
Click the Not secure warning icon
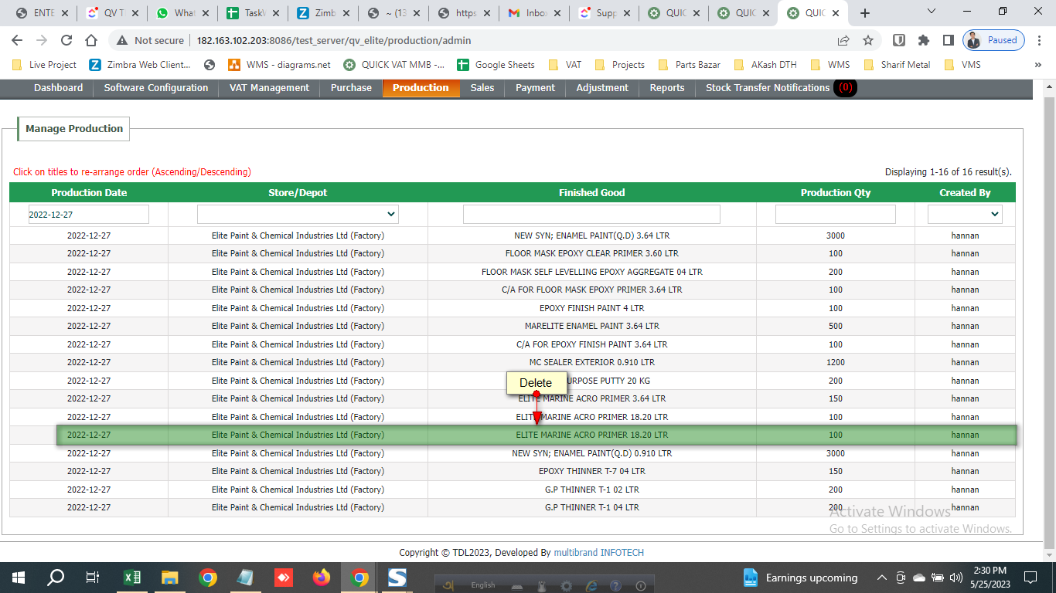[122, 40]
